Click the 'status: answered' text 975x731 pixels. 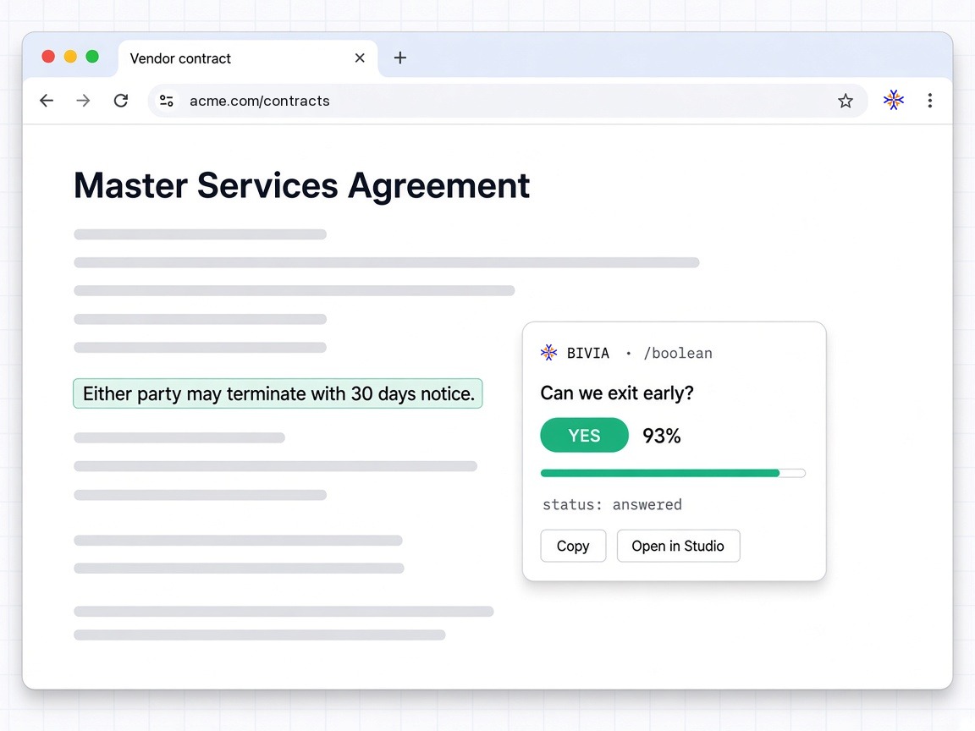(612, 504)
